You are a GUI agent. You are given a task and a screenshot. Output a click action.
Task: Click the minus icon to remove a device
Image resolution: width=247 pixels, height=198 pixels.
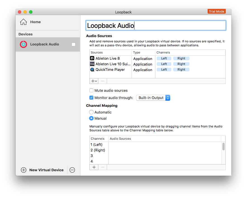tap(72, 170)
